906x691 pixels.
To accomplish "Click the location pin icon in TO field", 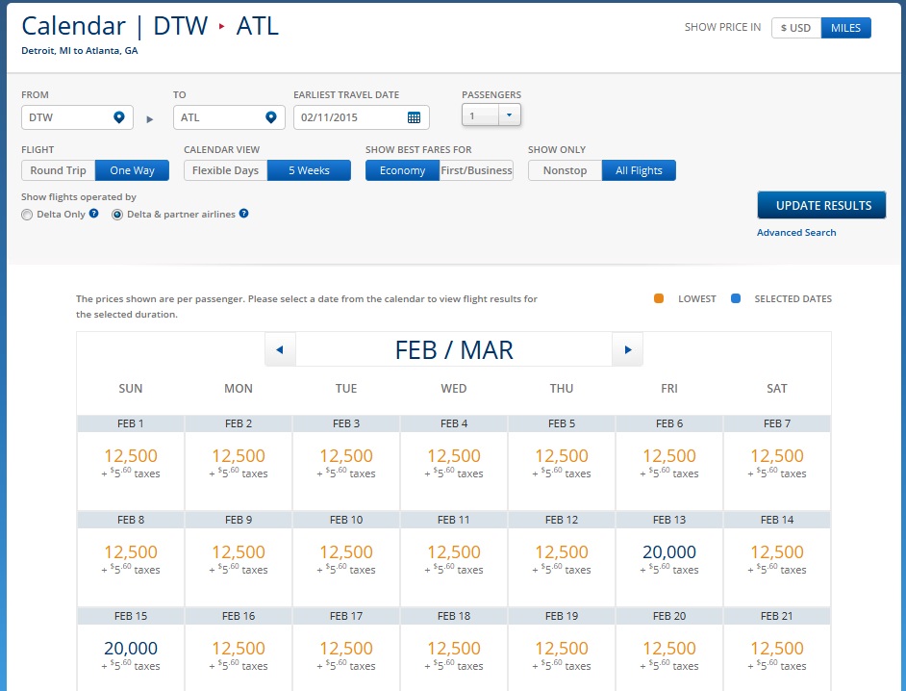I will [271, 117].
